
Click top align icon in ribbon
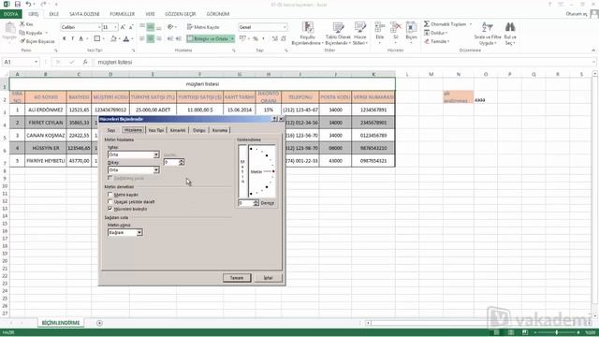[142, 27]
